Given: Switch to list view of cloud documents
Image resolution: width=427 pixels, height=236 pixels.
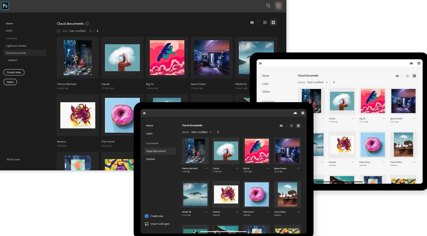Looking at the screenshot, I should point(265,22).
